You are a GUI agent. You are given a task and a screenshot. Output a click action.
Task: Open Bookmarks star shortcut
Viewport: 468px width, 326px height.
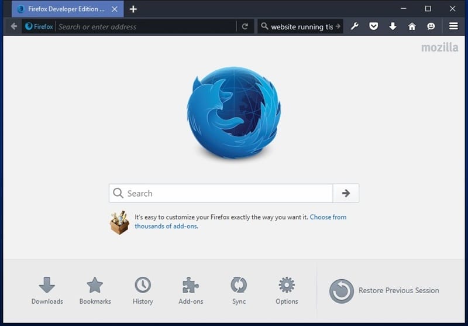(95, 290)
